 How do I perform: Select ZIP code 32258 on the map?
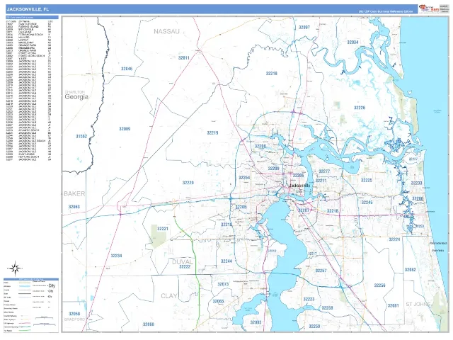(327, 308)
